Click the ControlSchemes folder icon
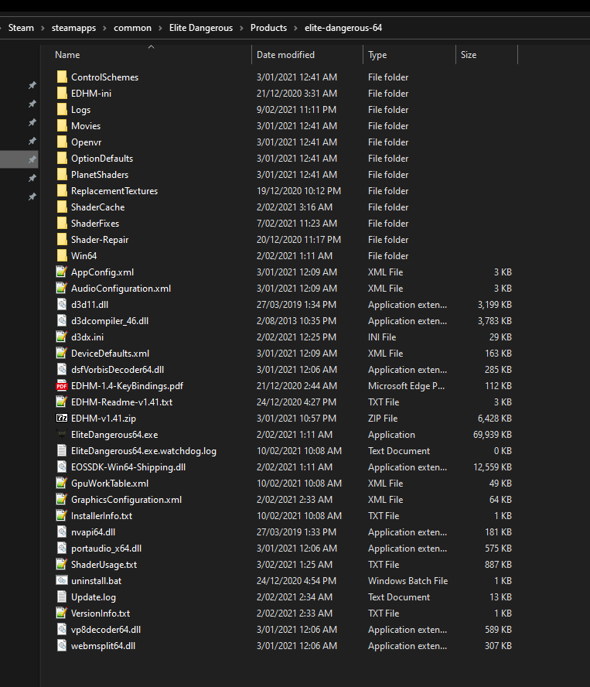This screenshot has height=687, width=590. pos(62,77)
